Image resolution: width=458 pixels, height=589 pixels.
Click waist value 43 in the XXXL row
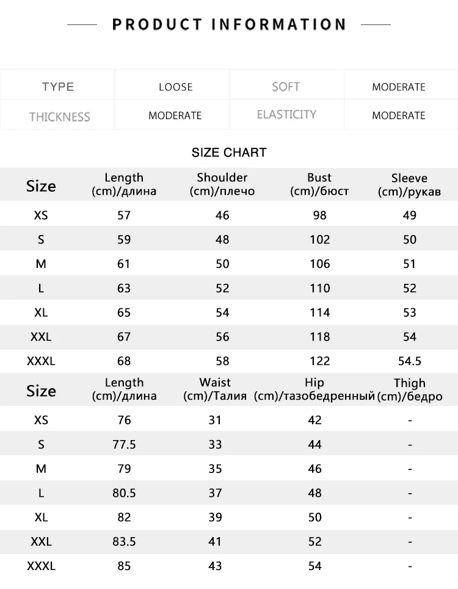(215, 566)
